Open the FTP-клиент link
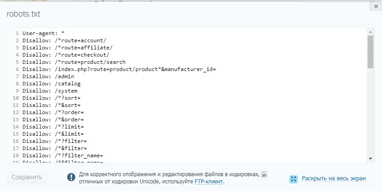The width and height of the screenshot is (382, 191). [x=209, y=182]
